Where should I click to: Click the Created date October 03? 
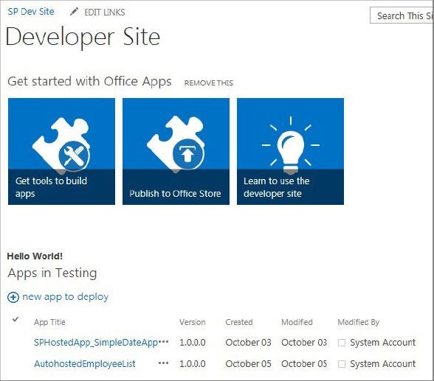pyautogui.click(x=248, y=343)
